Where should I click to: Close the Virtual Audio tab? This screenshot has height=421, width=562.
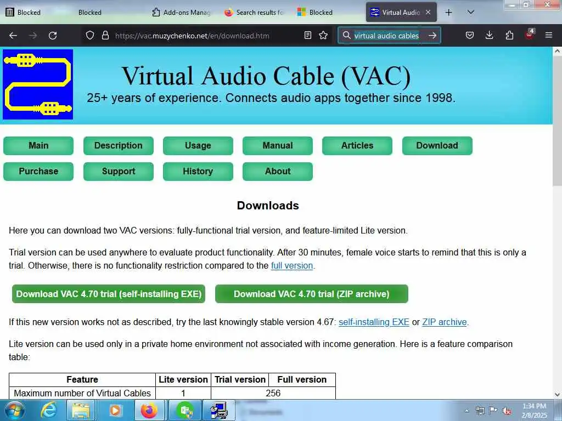(428, 12)
